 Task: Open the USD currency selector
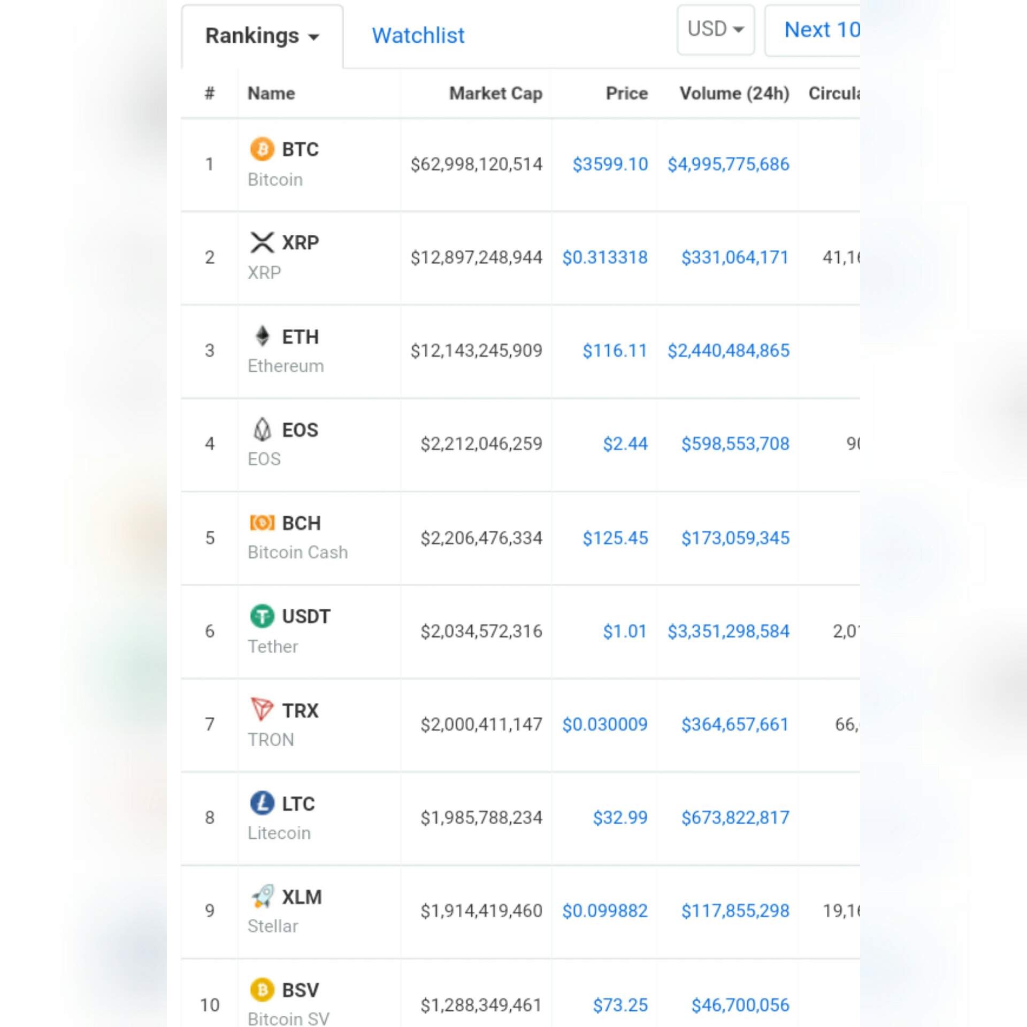(715, 29)
